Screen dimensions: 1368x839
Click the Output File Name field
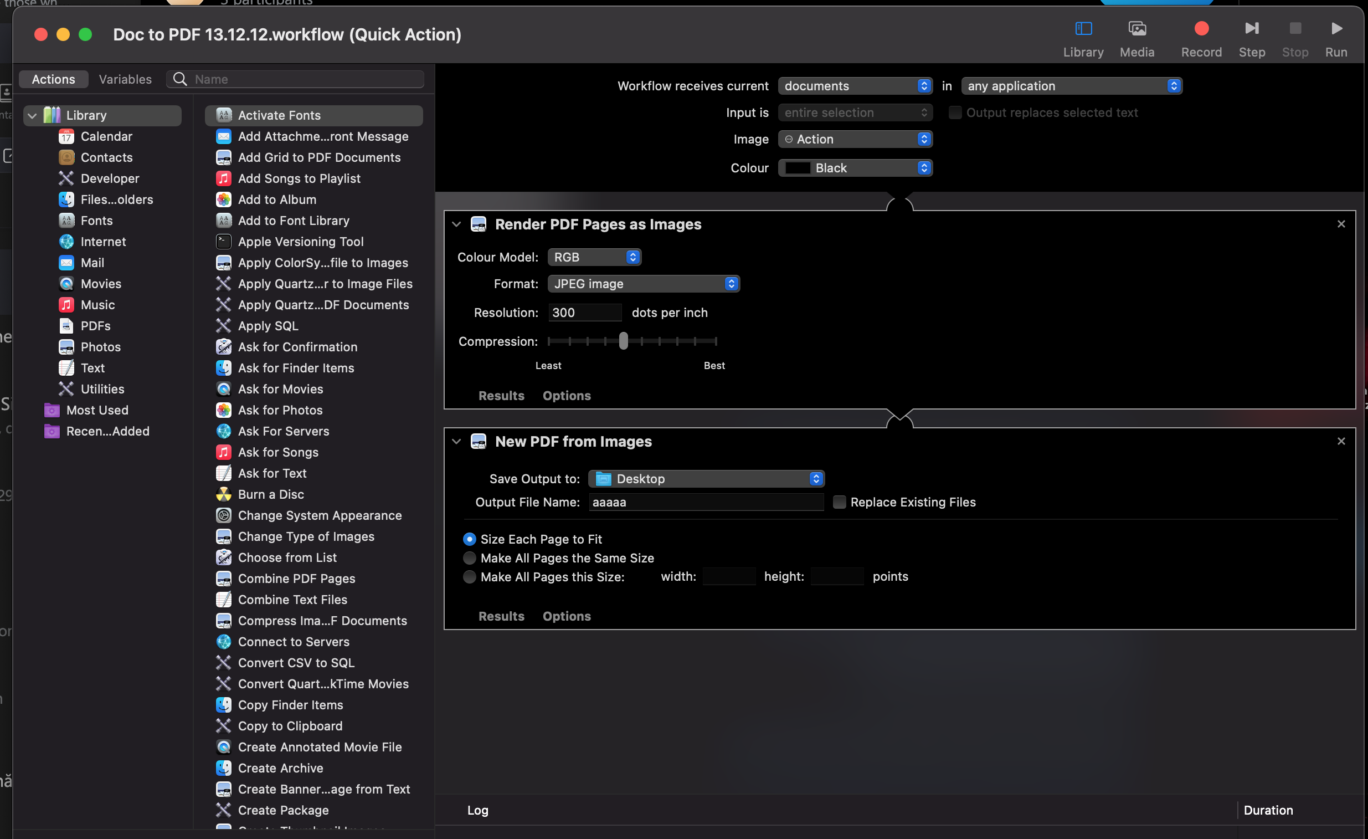pyautogui.click(x=706, y=502)
